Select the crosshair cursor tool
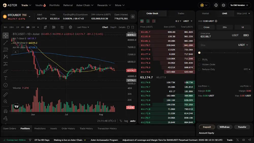 coord(6,36)
